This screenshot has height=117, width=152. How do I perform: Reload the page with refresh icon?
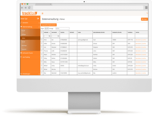(29, 8)
